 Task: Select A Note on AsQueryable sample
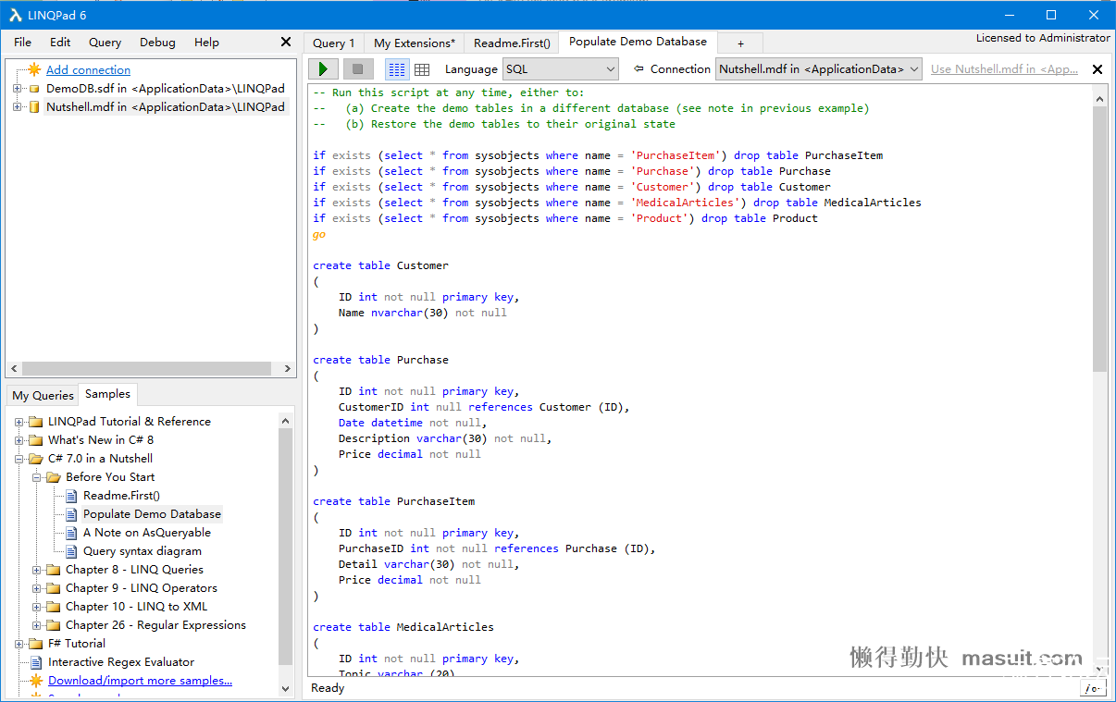click(147, 533)
